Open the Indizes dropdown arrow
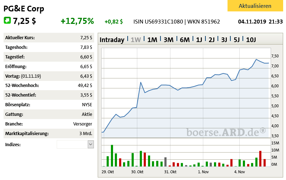The height and width of the screenshot is (180, 286). (x=91, y=144)
